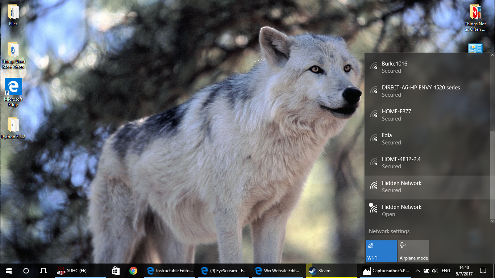Screen dimensions: 495x278
Task: Click the signal icon beside HOME-FB77
Action: pos(374,113)
